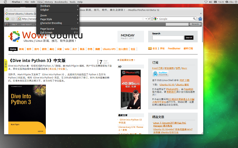Click the site favicon in the URL bar
The height and width of the screenshot is (148, 238).
click(x=19, y=19)
